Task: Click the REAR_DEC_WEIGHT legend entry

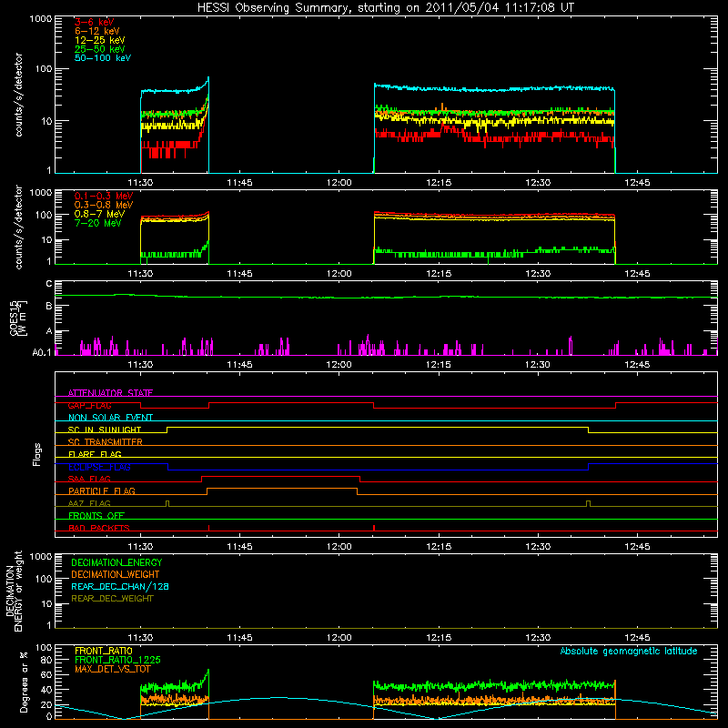Action: click(x=112, y=599)
